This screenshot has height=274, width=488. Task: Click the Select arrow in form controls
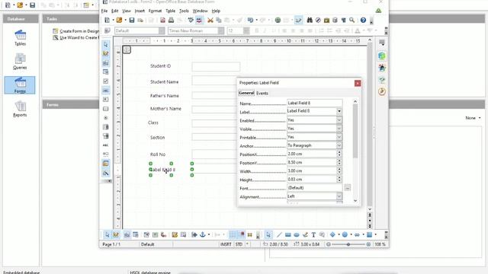click(x=106, y=44)
